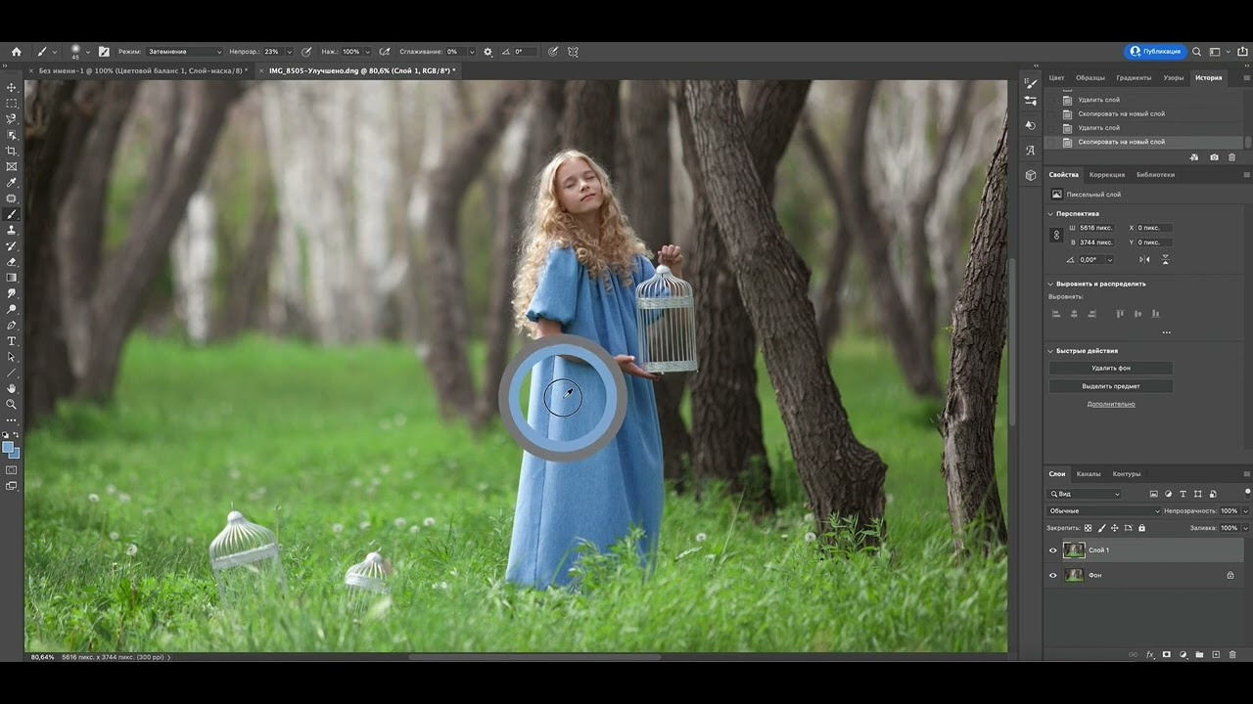Click the foreground color swatch
This screenshot has width=1253, height=704.
pos(8,448)
